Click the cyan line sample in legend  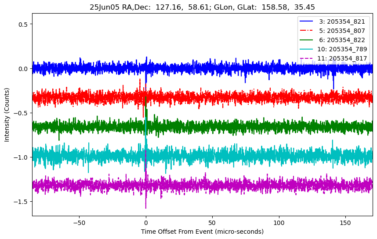pyautogui.click(x=306, y=49)
